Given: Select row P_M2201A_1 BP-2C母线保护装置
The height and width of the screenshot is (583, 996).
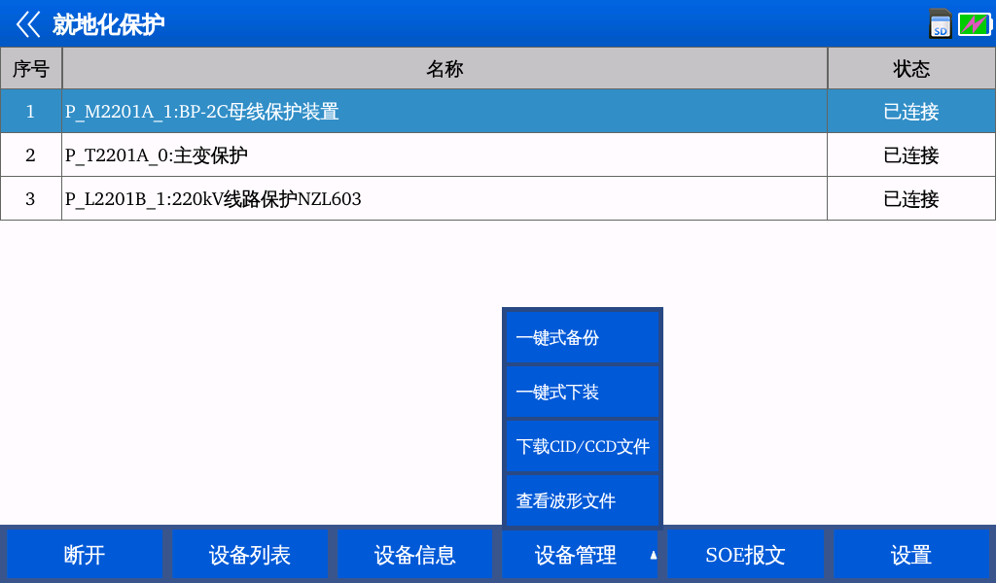Looking at the screenshot, I should [445, 112].
